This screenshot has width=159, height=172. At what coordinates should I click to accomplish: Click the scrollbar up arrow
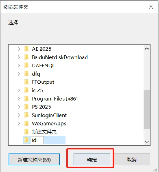point(147,48)
